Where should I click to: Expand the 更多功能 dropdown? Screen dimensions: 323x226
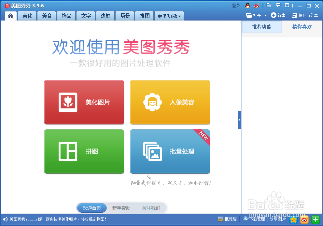tap(169, 16)
